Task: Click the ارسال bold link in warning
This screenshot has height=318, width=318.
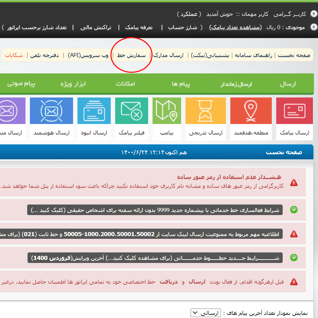Action: (x=197, y=282)
